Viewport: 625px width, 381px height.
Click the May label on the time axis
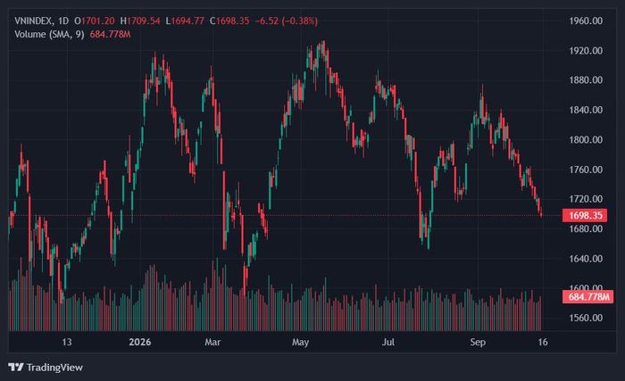click(301, 342)
